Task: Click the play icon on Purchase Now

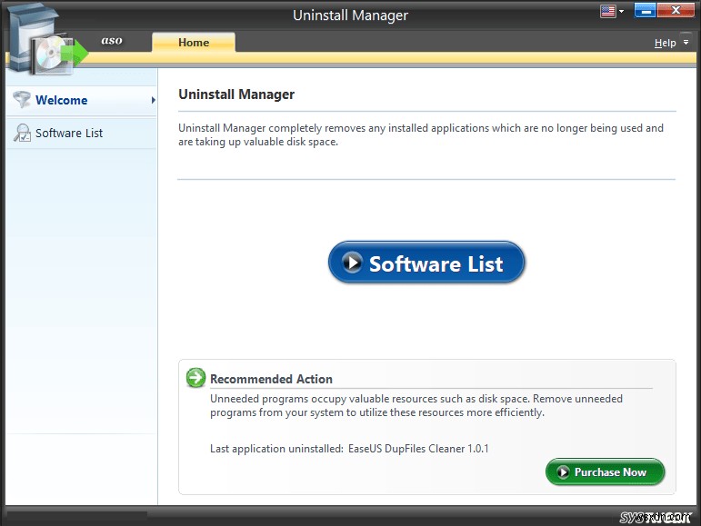Action: [x=563, y=472]
